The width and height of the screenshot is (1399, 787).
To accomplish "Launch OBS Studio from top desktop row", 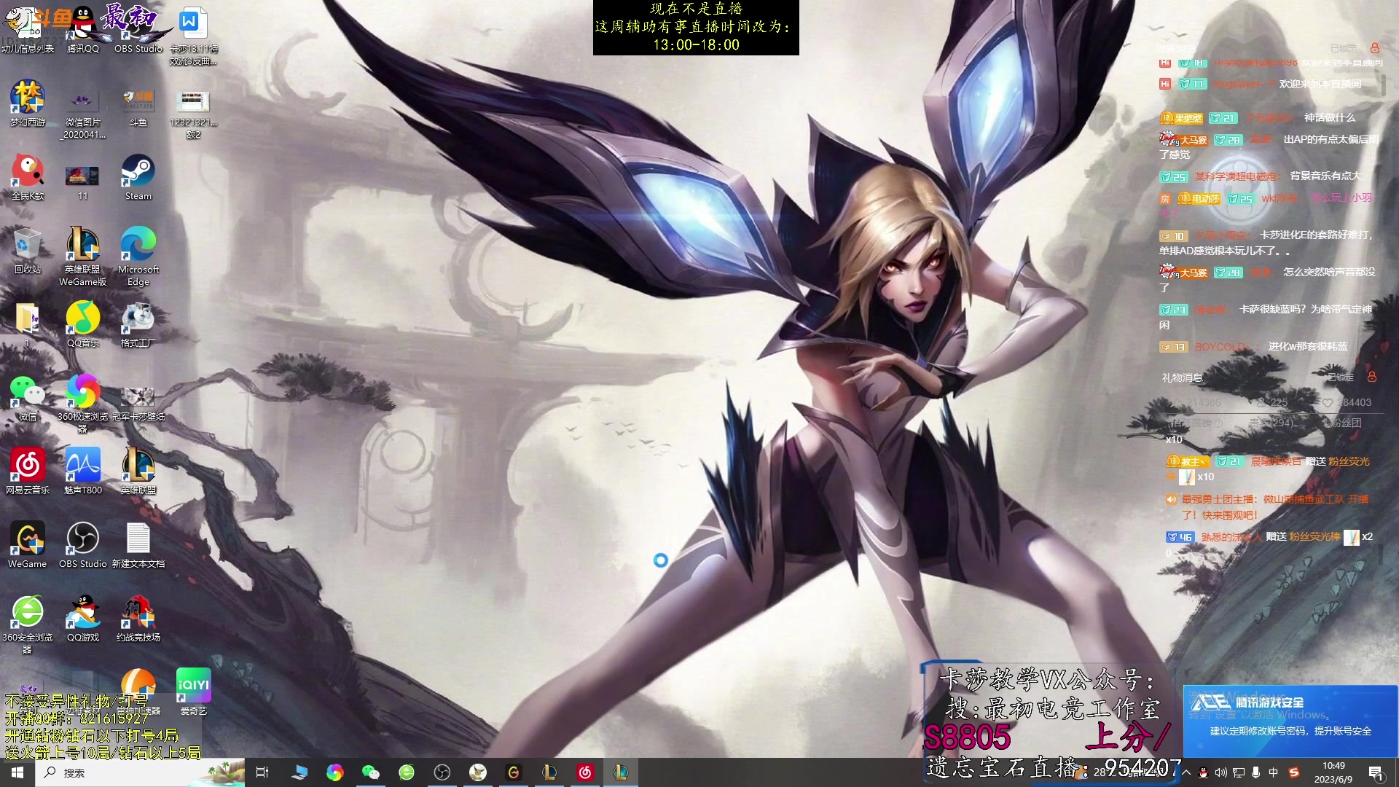I will [138, 29].
